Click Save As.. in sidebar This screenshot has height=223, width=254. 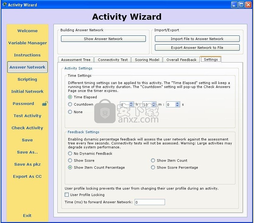click(x=27, y=152)
